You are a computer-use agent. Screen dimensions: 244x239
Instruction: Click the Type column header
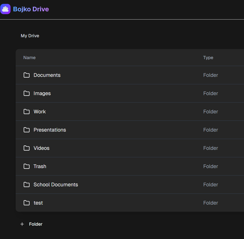coord(208,58)
